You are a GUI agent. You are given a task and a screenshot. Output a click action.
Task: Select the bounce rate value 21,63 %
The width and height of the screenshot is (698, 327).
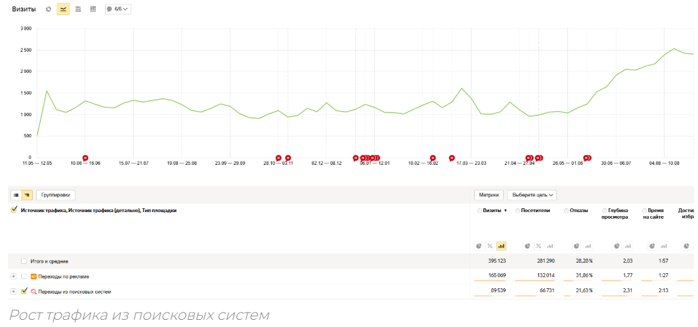584,292
